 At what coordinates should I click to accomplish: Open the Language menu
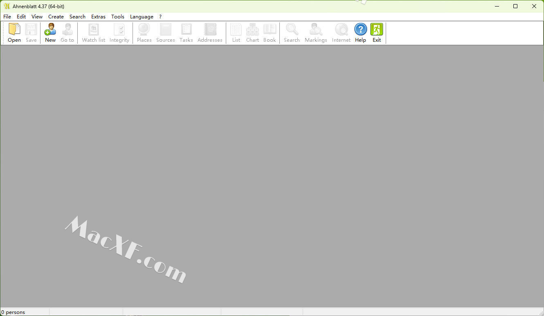coord(142,17)
